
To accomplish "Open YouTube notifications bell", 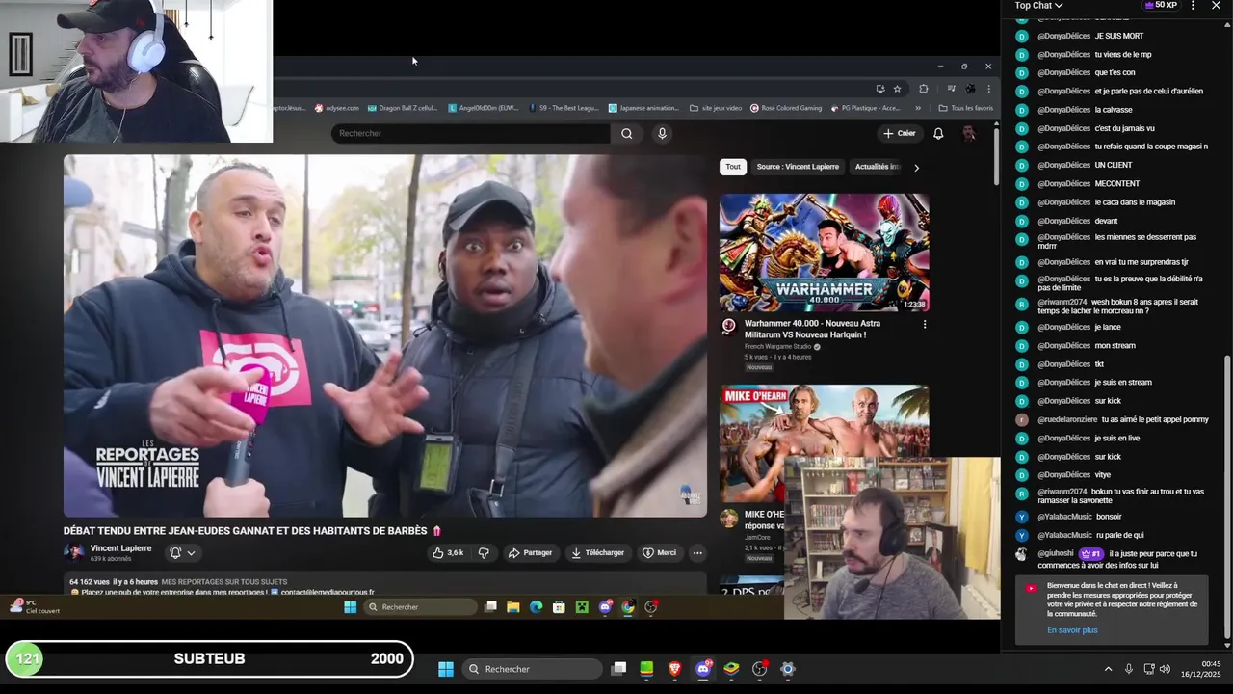I will (938, 133).
